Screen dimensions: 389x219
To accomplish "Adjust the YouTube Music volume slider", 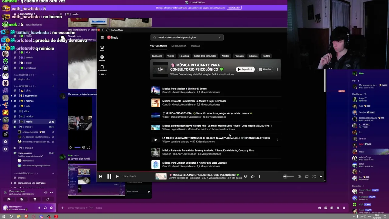I will (288, 176).
